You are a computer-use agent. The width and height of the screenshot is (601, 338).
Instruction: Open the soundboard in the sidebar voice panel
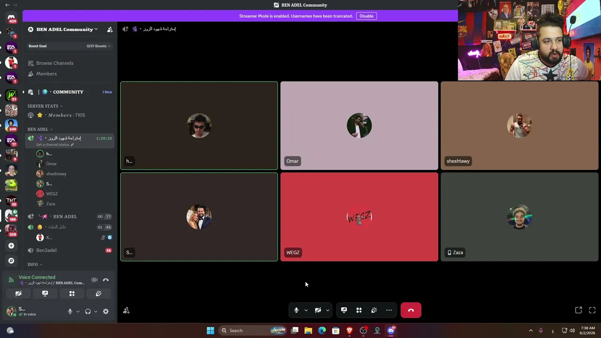coord(99,293)
